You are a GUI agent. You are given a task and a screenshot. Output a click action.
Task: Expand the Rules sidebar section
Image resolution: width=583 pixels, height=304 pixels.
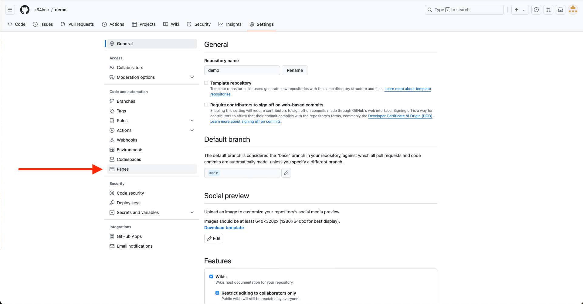point(192,121)
